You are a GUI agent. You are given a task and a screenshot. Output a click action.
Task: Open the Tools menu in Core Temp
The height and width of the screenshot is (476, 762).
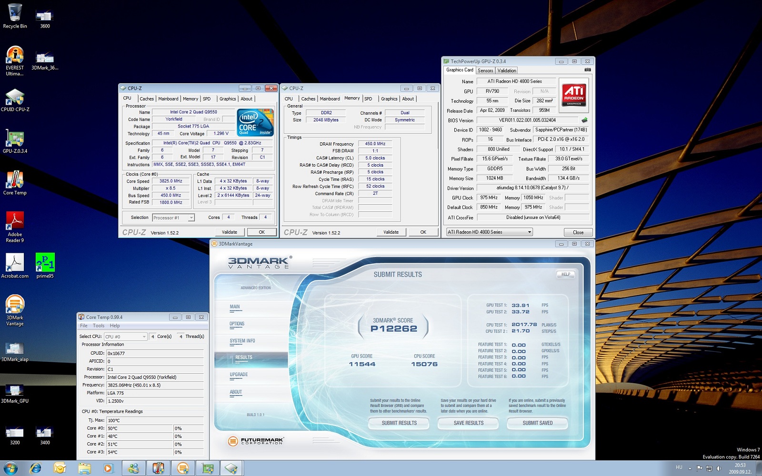tap(99, 326)
